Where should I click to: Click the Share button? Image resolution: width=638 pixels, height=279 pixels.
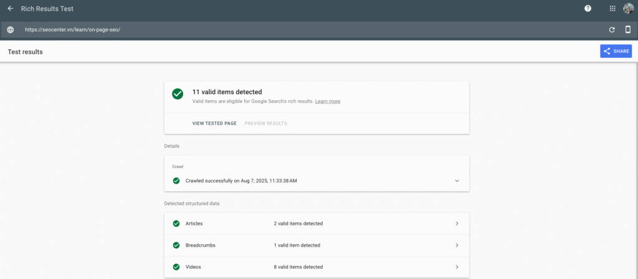[616, 51]
